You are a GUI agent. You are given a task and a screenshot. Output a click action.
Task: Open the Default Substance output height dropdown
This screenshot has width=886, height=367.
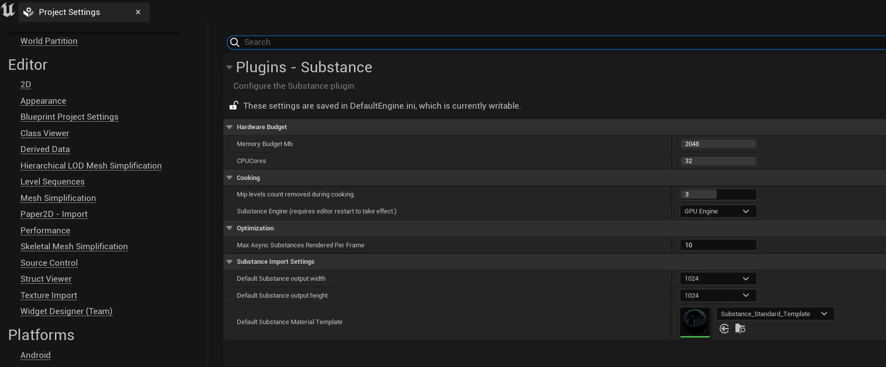718,296
